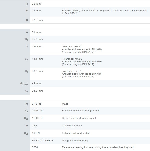Select the C1 value 14,4 mm

coord(37,59)
